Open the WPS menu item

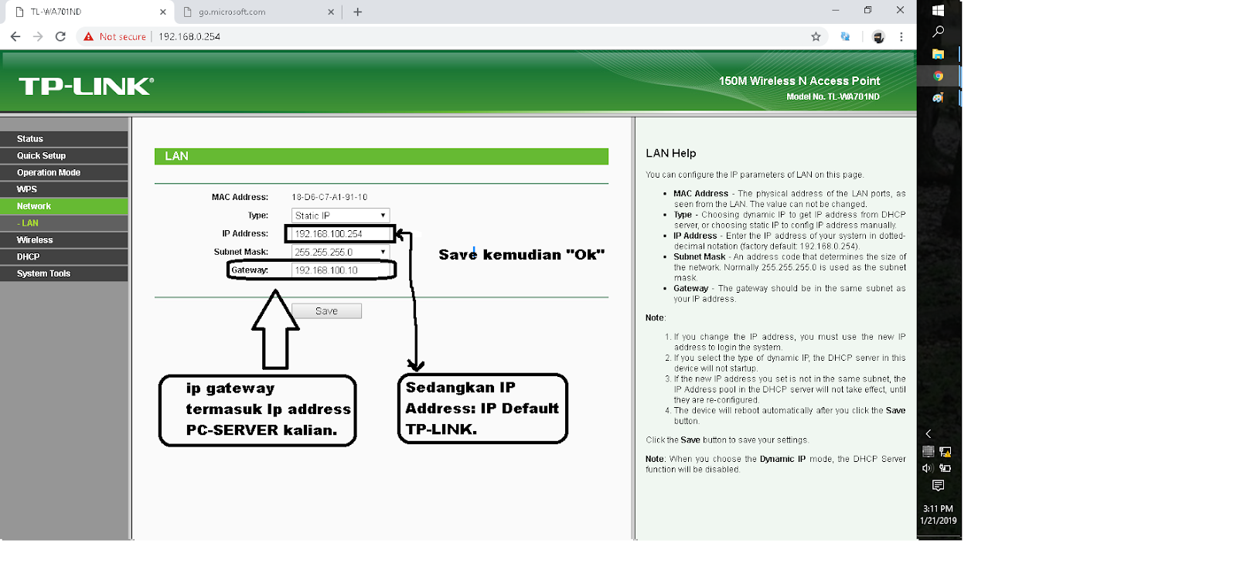(64, 189)
